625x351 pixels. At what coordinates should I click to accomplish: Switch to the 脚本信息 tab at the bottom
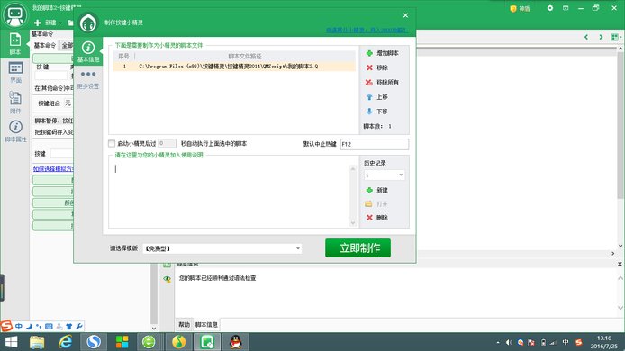coord(206,324)
